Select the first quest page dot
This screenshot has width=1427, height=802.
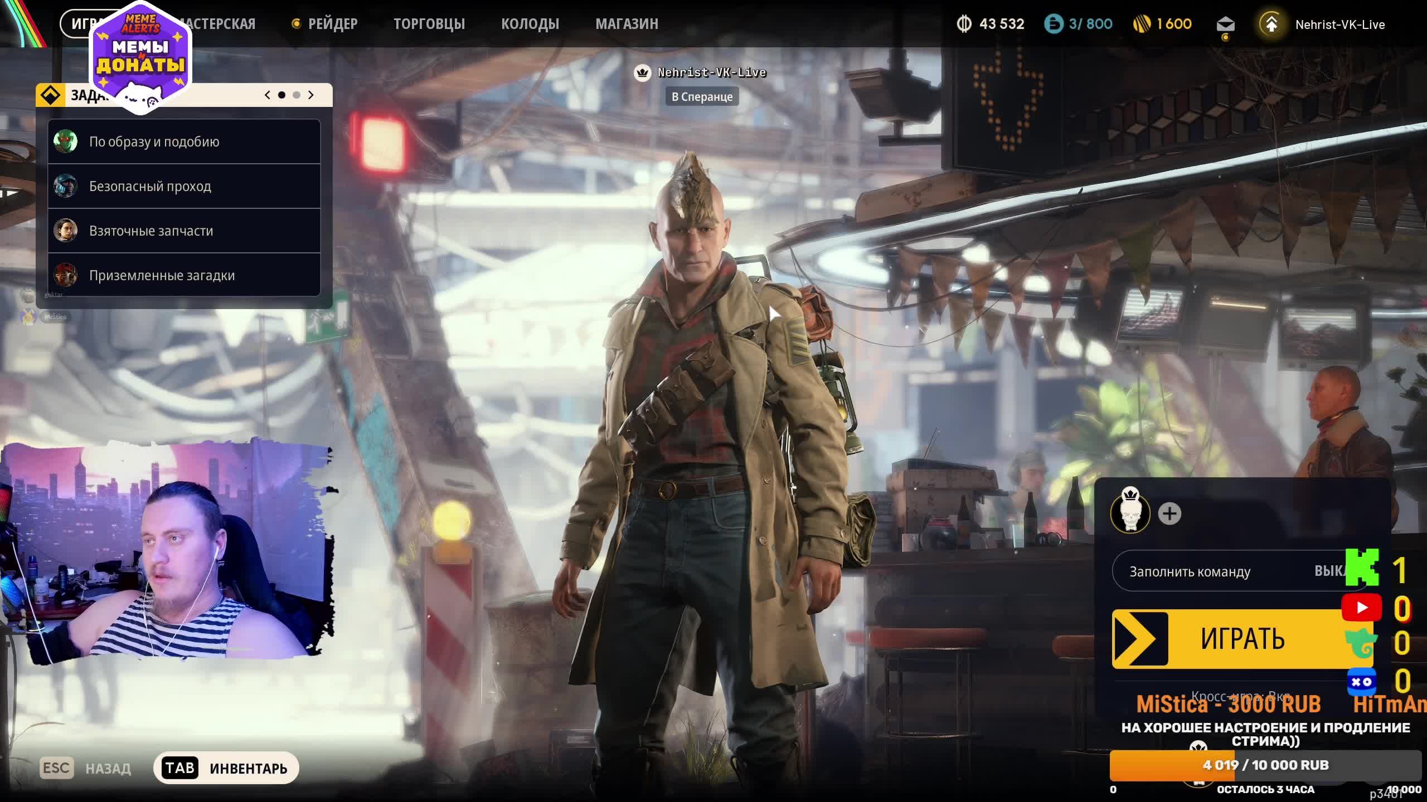[x=281, y=95]
